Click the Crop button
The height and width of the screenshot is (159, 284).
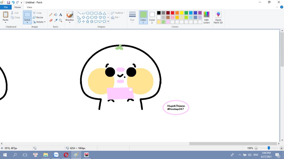click(37, 13)
